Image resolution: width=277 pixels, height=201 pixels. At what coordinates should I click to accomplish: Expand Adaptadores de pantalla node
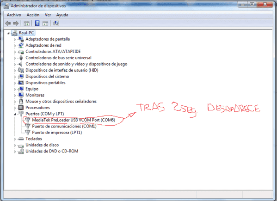[15, 39]
